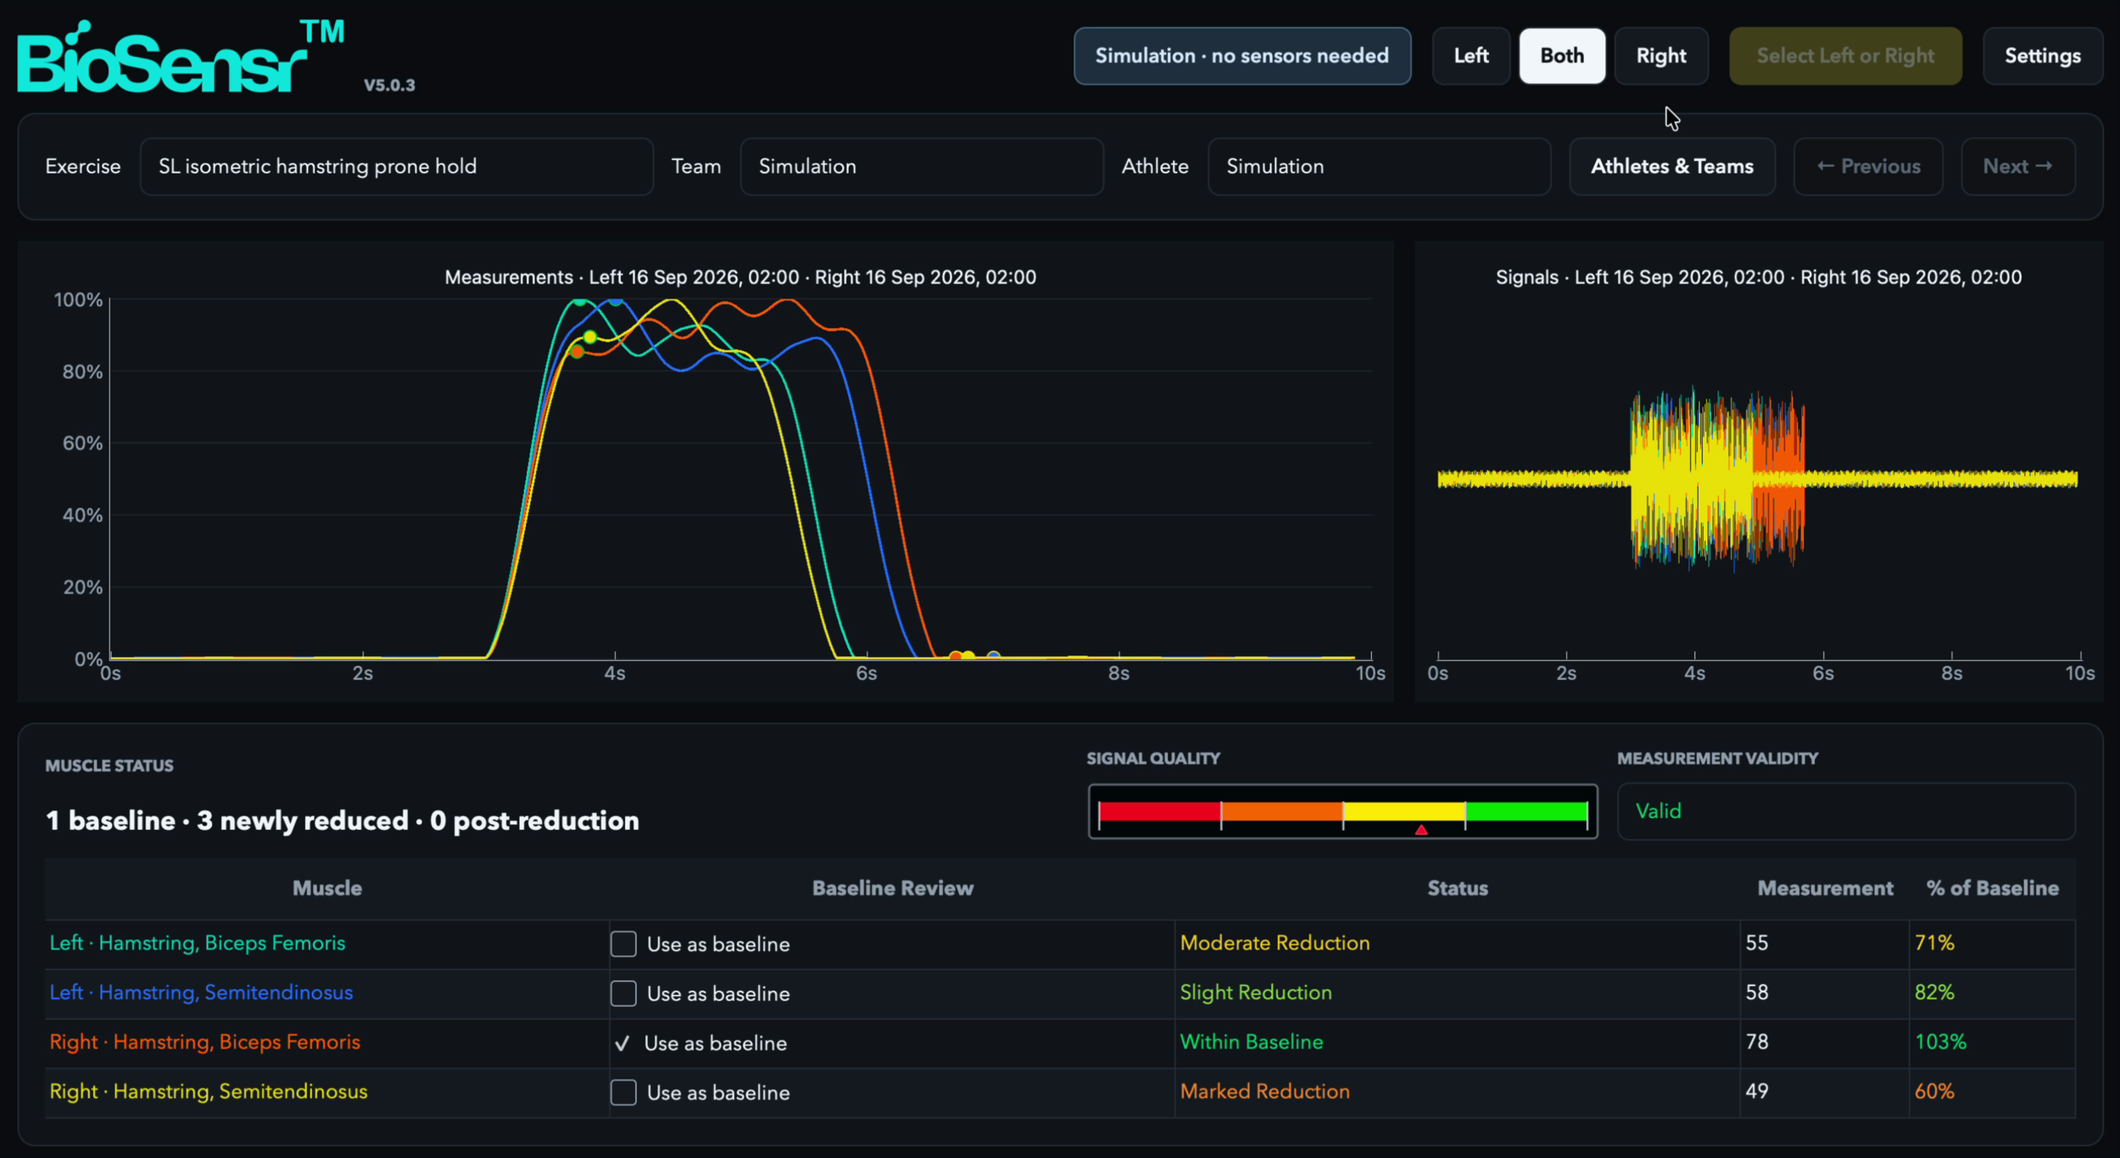2120x1158 pixels.
Task: Click the measurement value 55
Action: point(1756,943)
